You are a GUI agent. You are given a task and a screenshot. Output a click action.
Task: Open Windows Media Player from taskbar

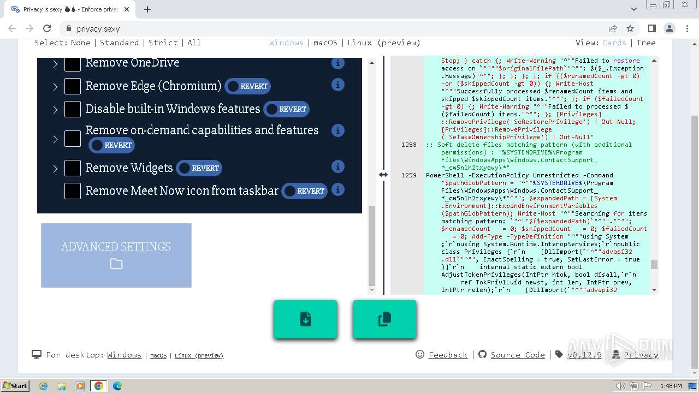pos(80,386)
